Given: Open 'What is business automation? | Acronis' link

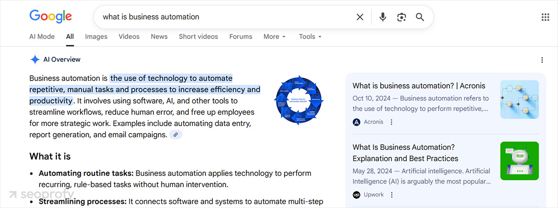Looking at the screenshot, I should (x=419, y=86).
